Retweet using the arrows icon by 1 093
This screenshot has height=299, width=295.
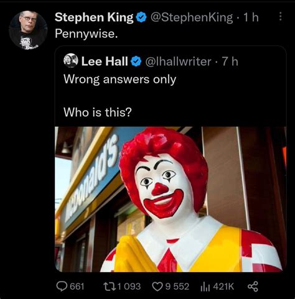click(110, 287)
